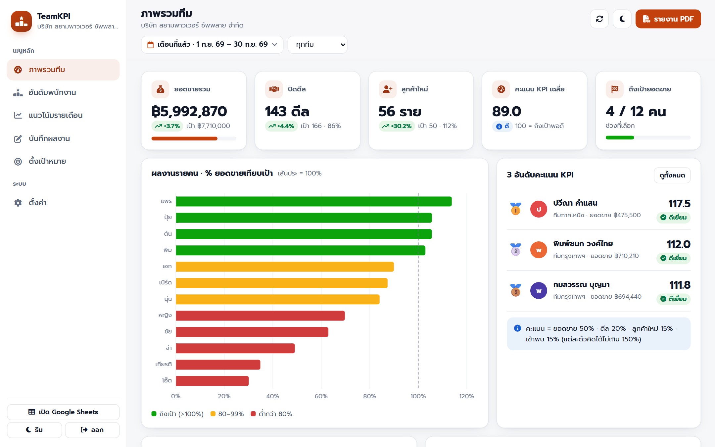This screenshot has height=447, width=715.
Task: Click the ดูทั้งหมด button in the KPI ranking
Action: pyautogui.click(x=672, y=175)
